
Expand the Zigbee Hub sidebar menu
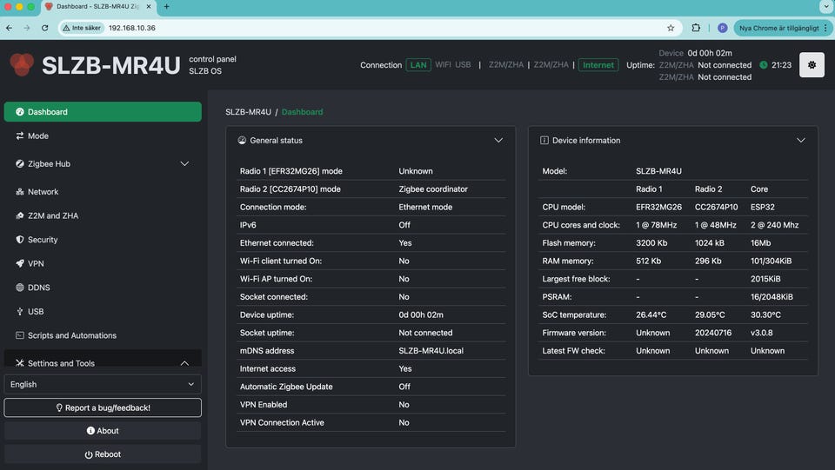[184, 163]
